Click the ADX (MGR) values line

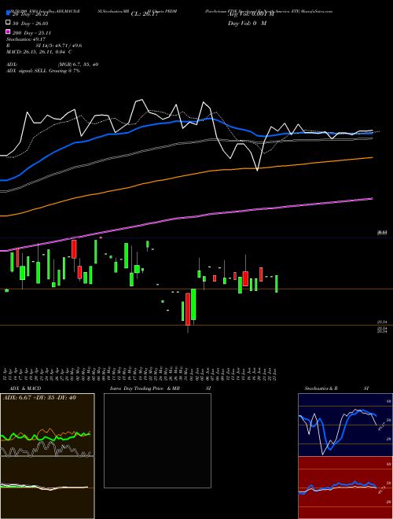click(x=52, y=64)
